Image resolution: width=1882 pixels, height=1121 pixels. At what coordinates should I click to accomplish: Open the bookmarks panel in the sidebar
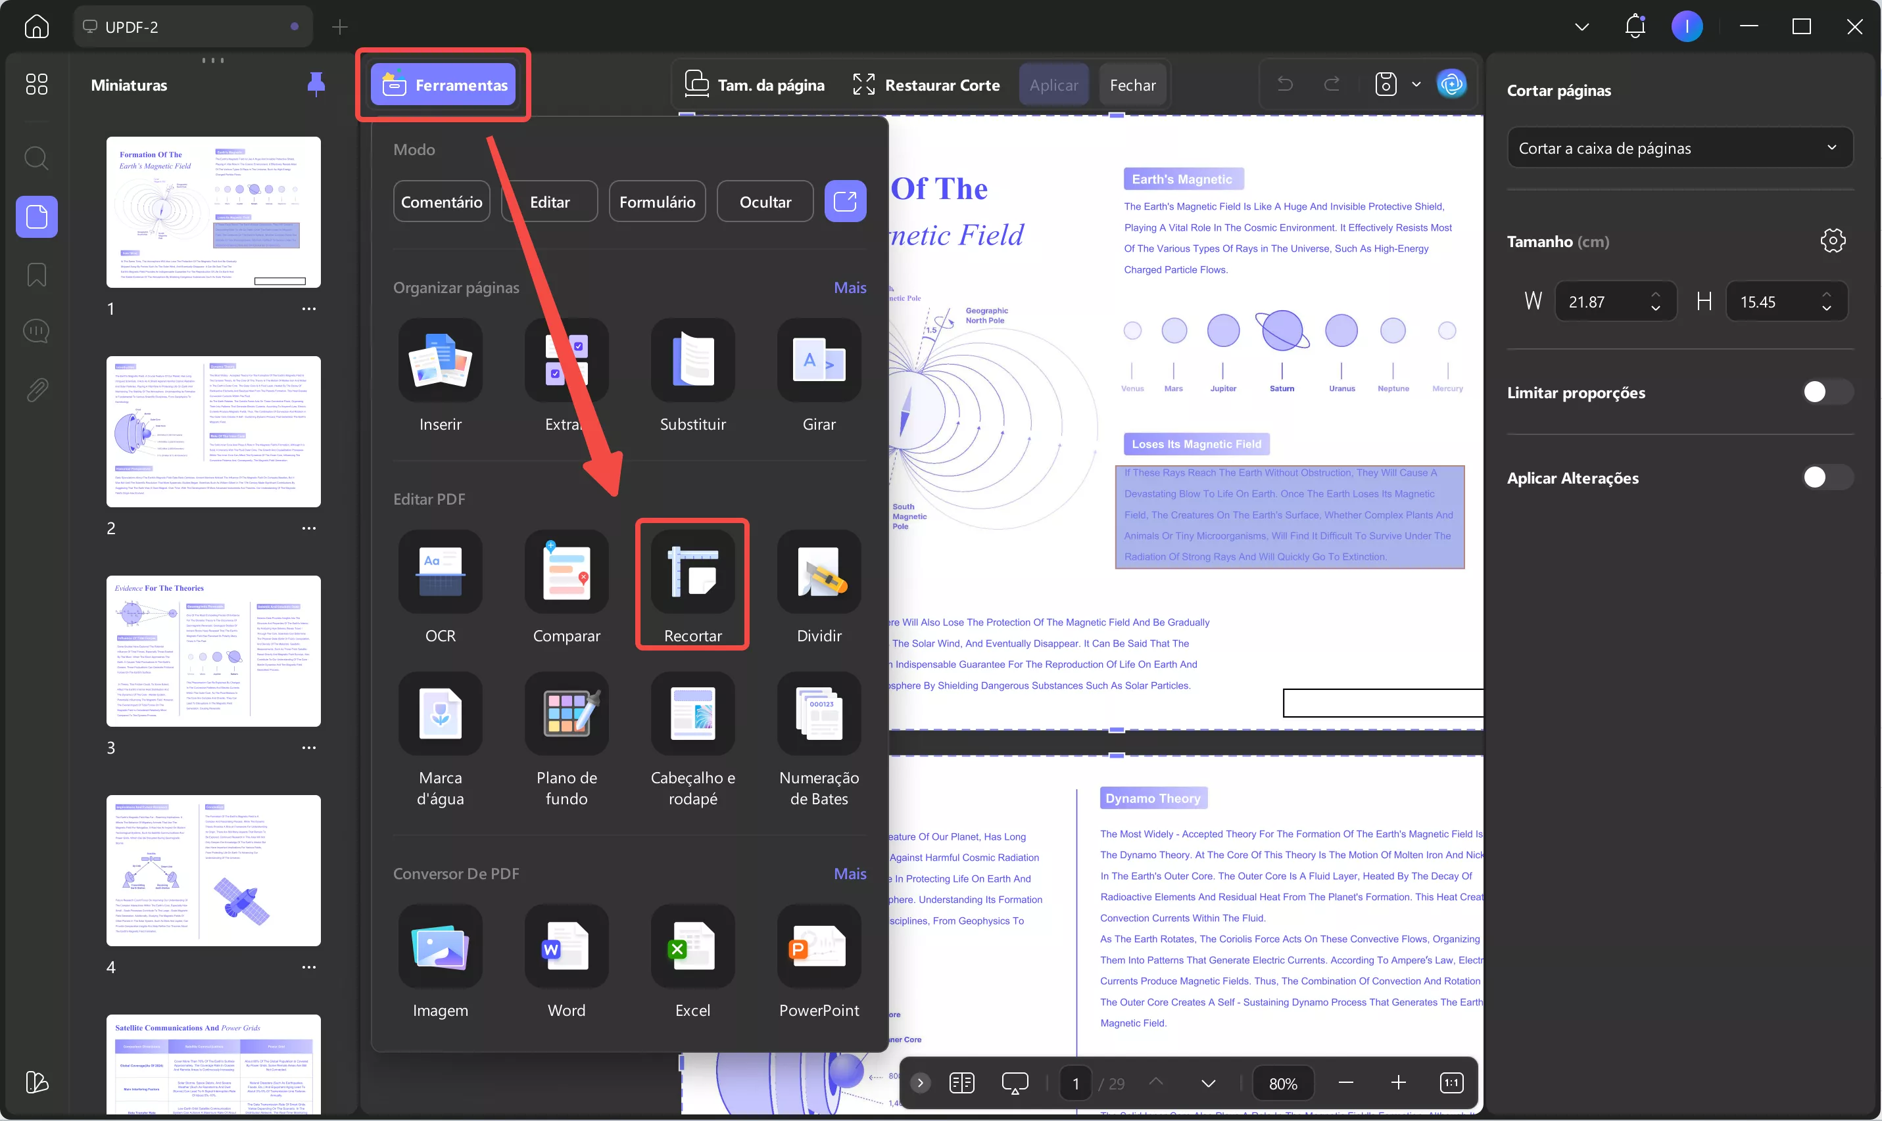pyautogui.click(x=36, y=274)
